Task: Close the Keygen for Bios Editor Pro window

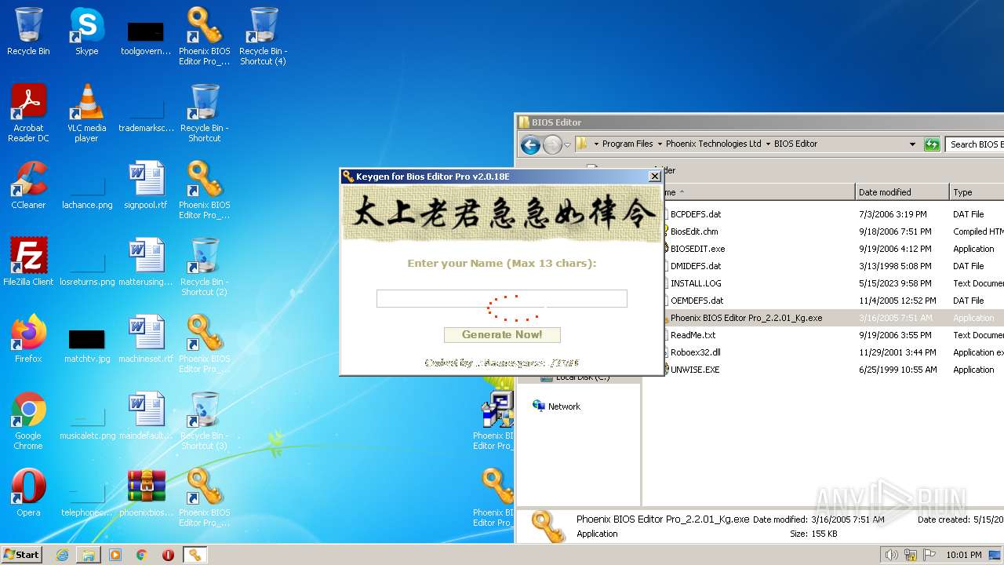Action: coord(654,177)
